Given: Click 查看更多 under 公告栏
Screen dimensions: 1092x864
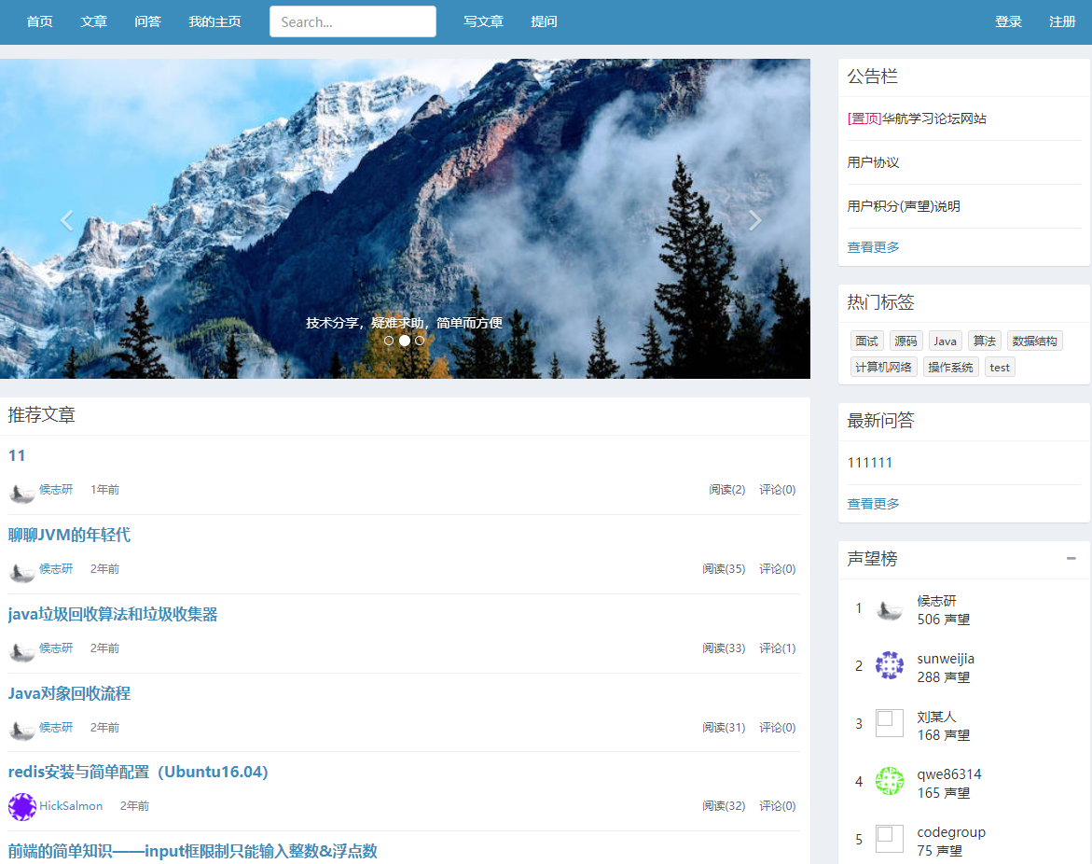Looking at the screenshot, I should [x=873, y=247].
